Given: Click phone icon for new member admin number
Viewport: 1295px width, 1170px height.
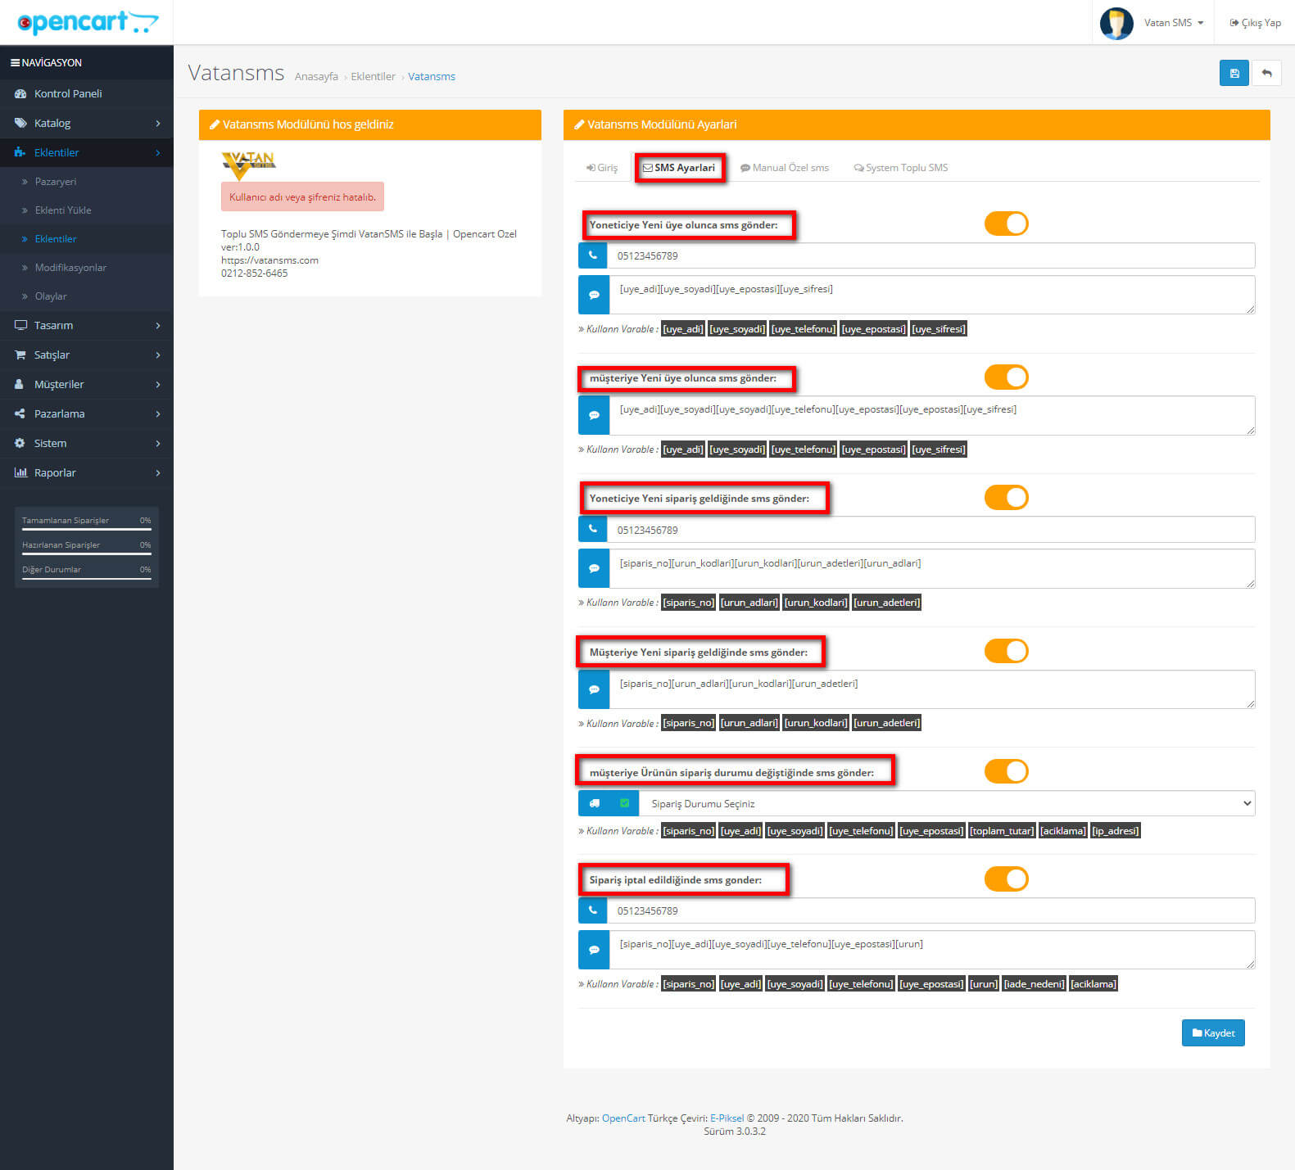Looking at the screenshot, I should coord(593,255).
